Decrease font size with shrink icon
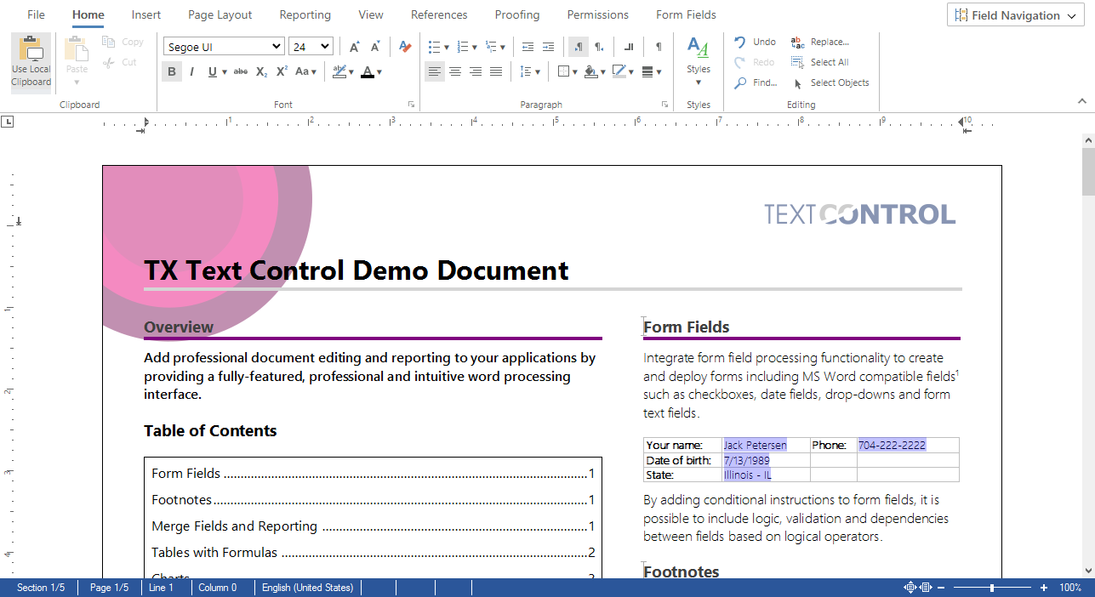 375,47
